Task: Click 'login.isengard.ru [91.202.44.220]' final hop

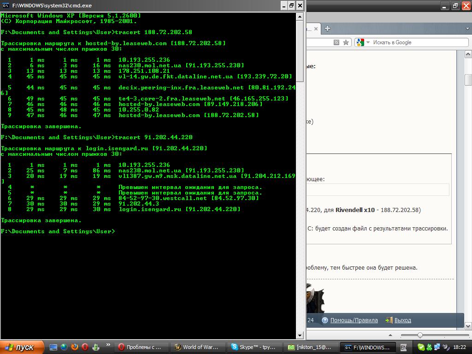Action: pyautogui.click(x=179, y=209)
